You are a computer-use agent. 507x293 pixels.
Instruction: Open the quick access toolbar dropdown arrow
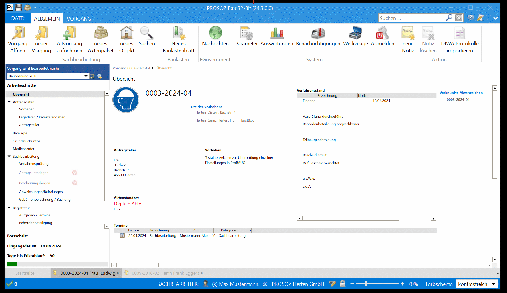tap(35, 7)
